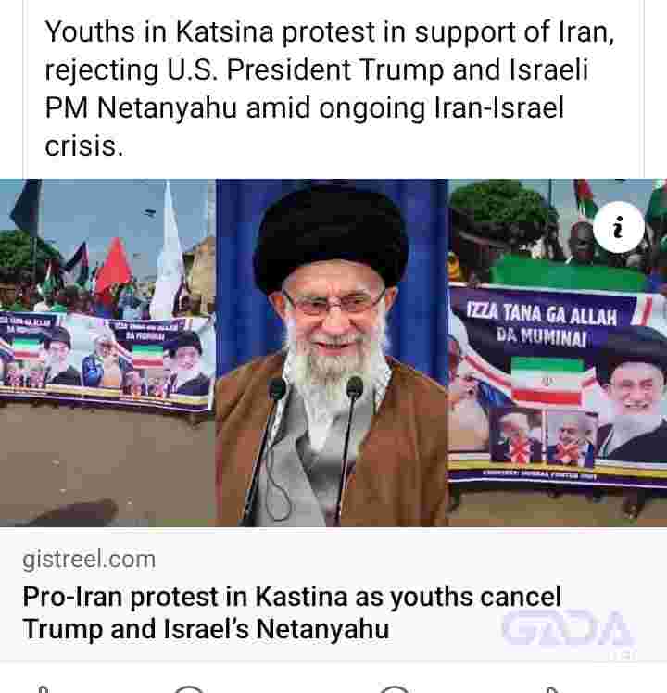The width and height of the screenshot is (667, 693).
Task: Tap the crossed-out faces on the right banner
Action: [543, 438]
